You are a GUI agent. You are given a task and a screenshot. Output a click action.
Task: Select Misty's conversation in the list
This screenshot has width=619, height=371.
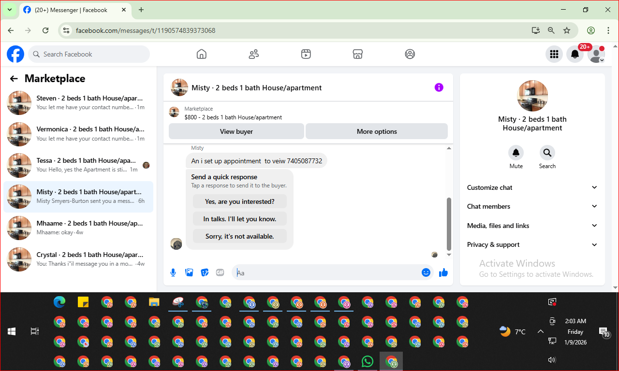(78, 197)
